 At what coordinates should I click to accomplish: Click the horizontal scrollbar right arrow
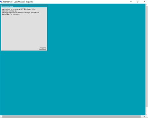144,116
